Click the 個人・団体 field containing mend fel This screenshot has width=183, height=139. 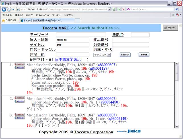tap(73, 40)
